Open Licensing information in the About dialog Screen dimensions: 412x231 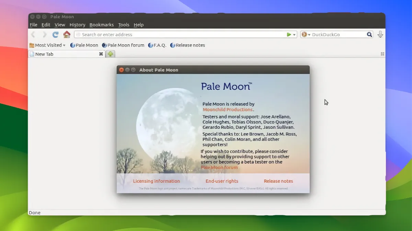tap(157, 181)
